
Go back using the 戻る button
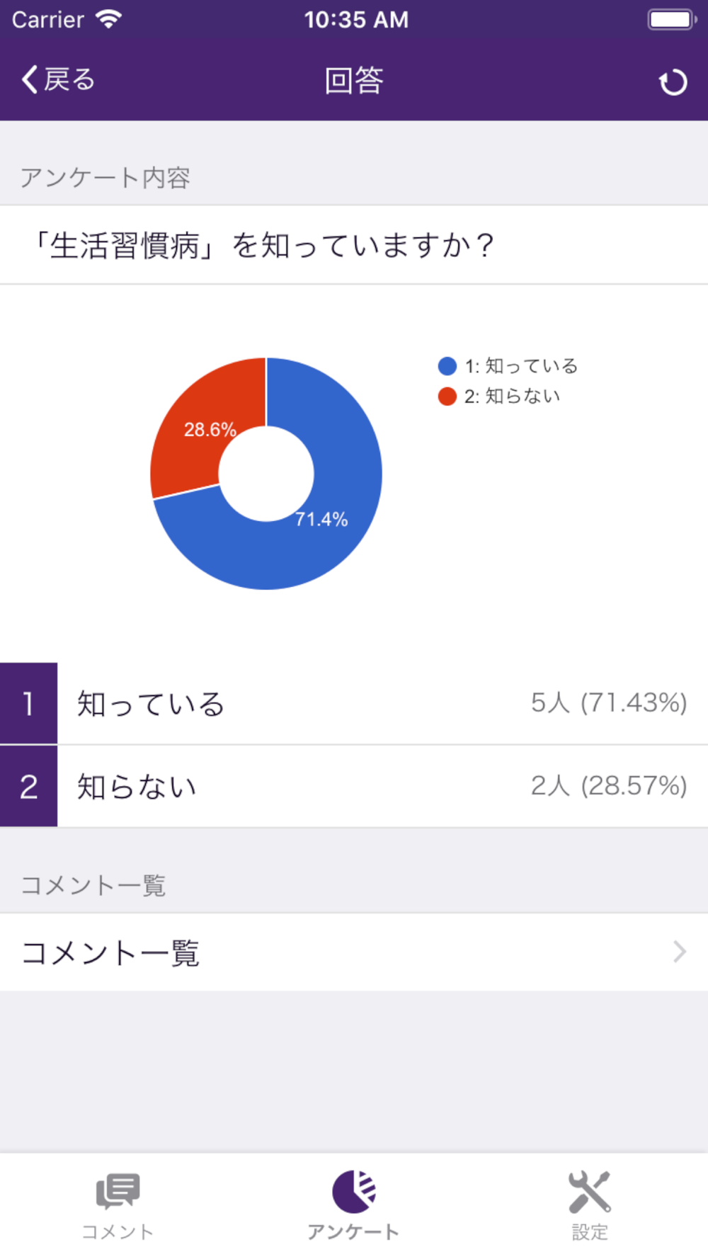point(58,79)
